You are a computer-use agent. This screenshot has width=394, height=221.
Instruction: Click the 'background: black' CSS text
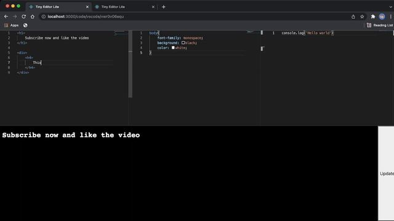(x=177, y=43)
